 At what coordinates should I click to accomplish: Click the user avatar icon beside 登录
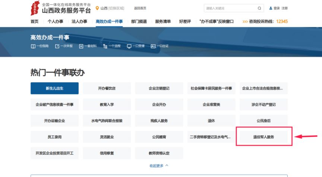(271, 8)
